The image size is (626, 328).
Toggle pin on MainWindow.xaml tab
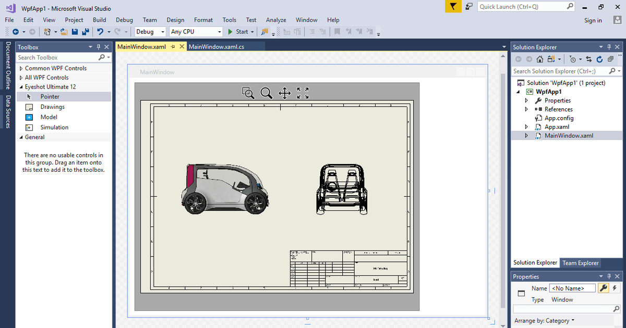pos(173,47)
